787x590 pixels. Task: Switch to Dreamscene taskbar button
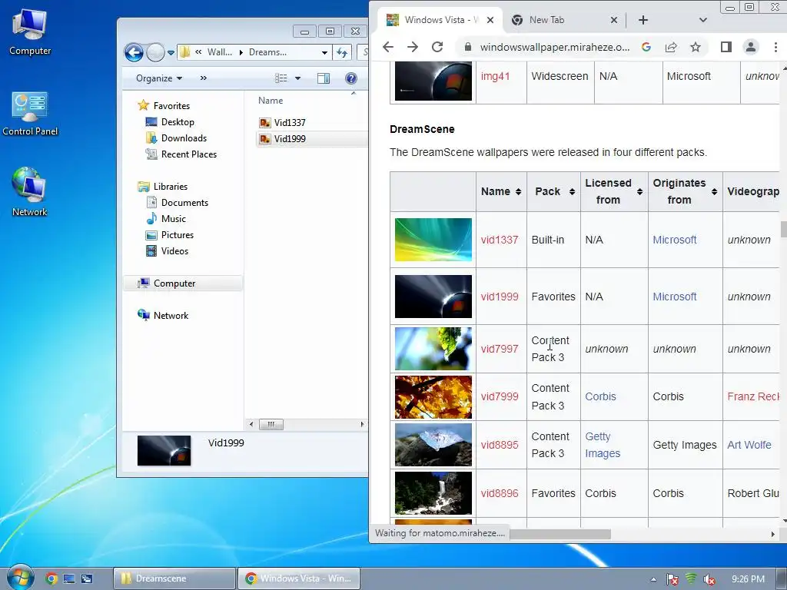pyautogui.click(x=174, y=578)
